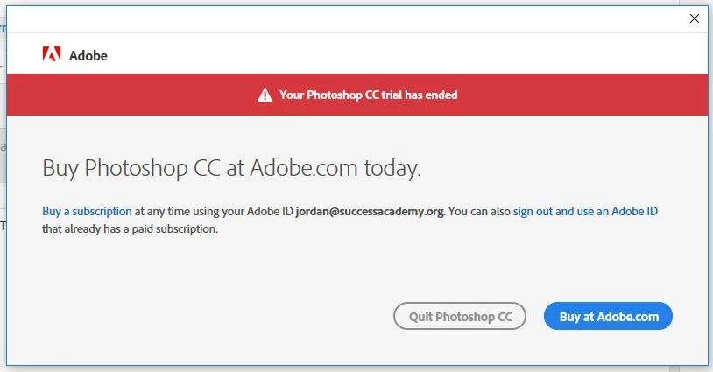Image resolution: width=713 pixels, height=372 pixels.
Task: Click the blue 'Buy at Adobe.com' button
Action: coord(608,316)
